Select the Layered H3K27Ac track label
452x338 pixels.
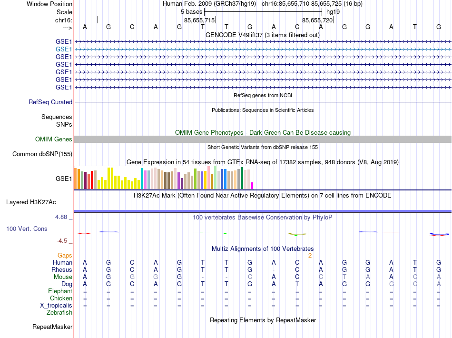pos(31,202)
